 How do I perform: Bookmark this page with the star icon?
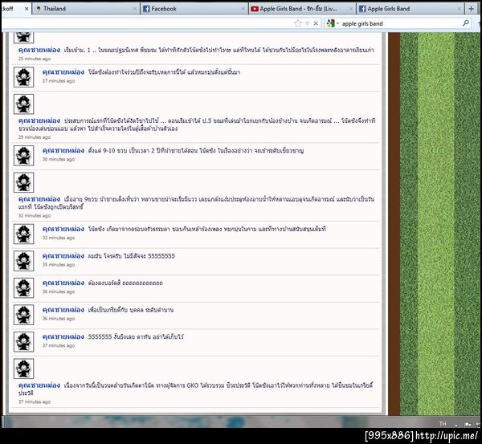tap(297, 23)
